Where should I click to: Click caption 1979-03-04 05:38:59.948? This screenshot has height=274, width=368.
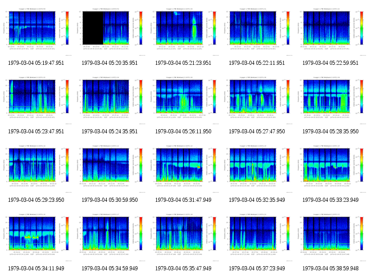tap(330, 268)
